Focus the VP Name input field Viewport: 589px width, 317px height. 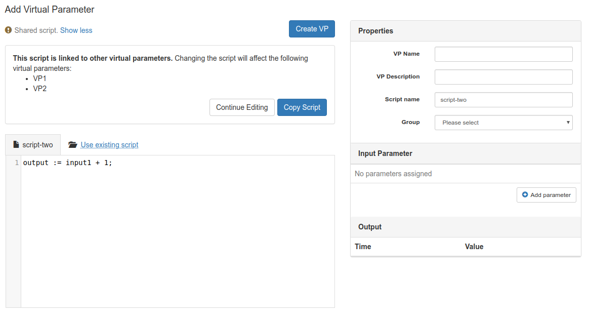pyautogui.click(x=503, y=54)
